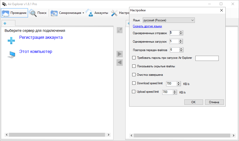Open Регистрация аккаунта link
239x141 pixels.
[x=41, y=37]
